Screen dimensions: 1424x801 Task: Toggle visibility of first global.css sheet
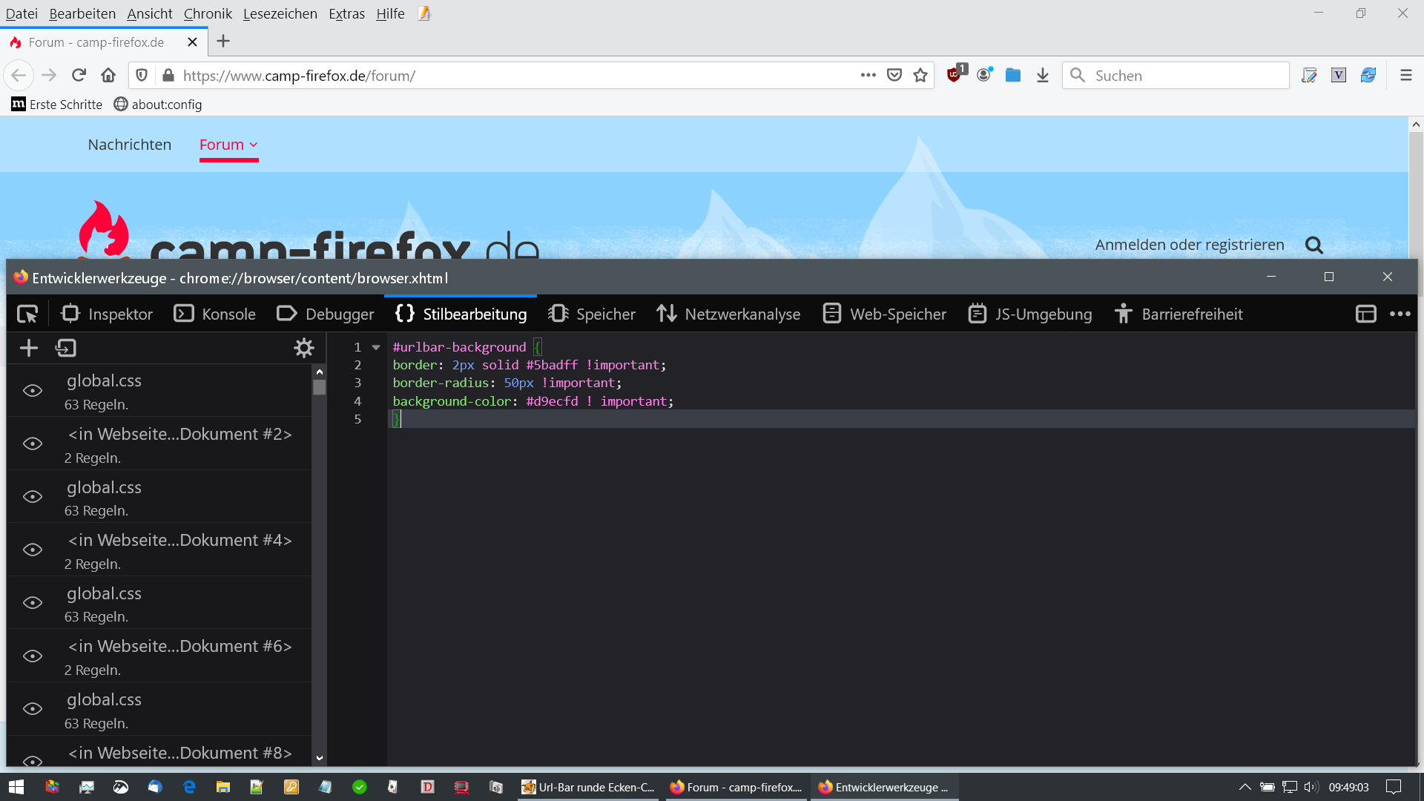pos(33,391)
